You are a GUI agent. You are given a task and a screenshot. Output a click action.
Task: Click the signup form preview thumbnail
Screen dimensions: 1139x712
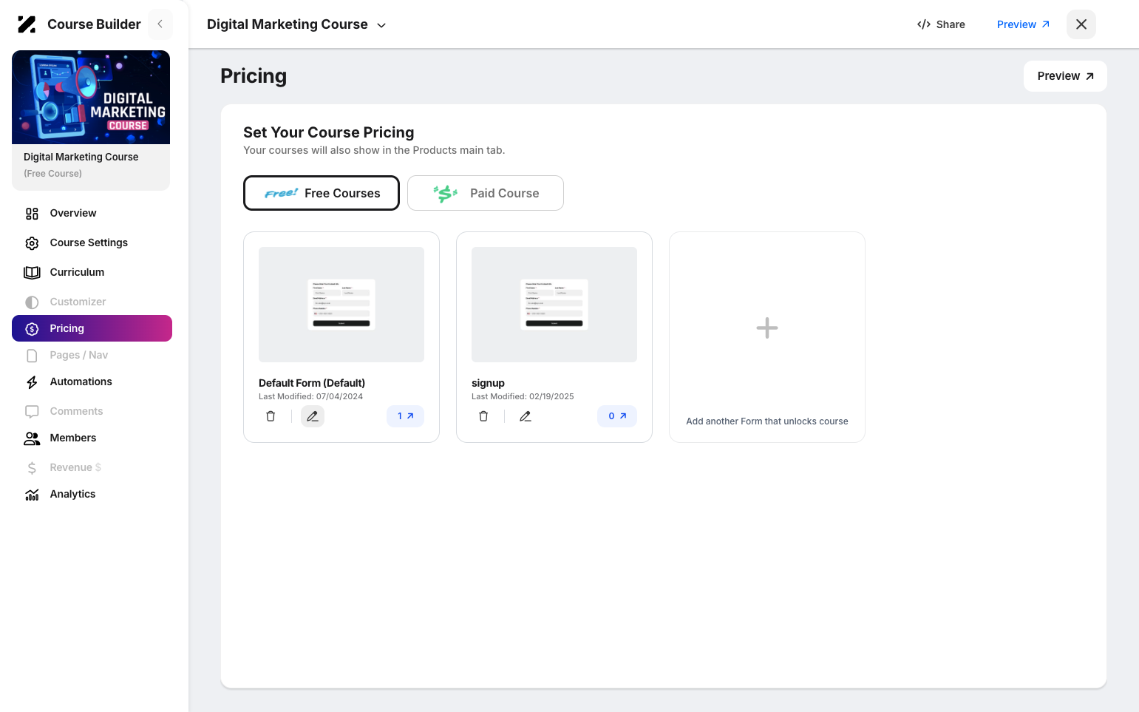pyautogui.click(x=554, y=305)
